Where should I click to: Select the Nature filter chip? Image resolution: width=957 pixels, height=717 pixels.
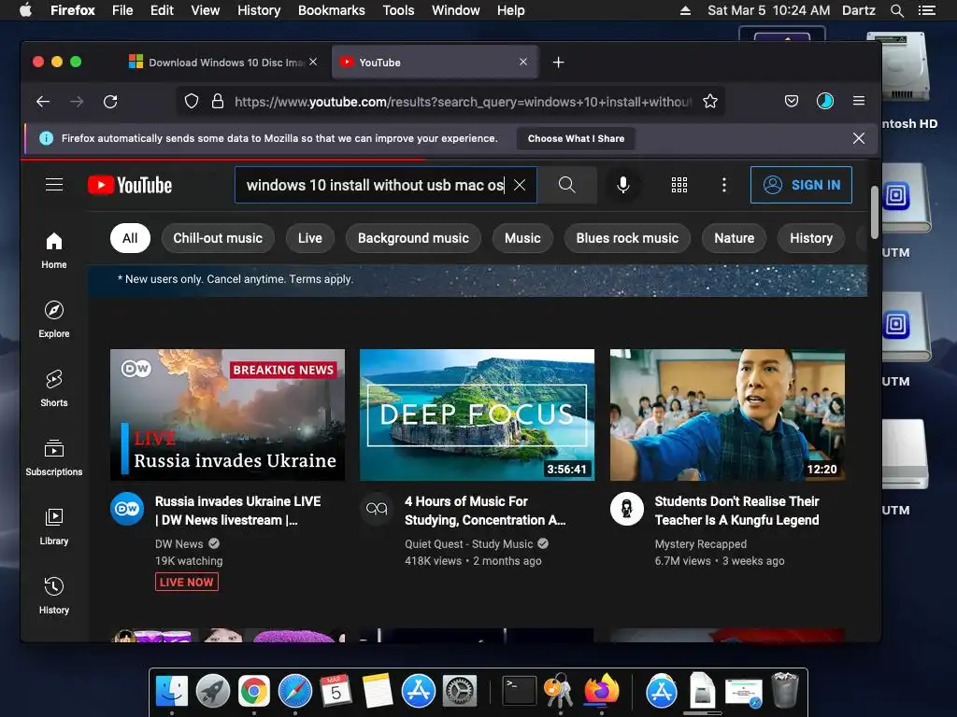pos(735,238)
